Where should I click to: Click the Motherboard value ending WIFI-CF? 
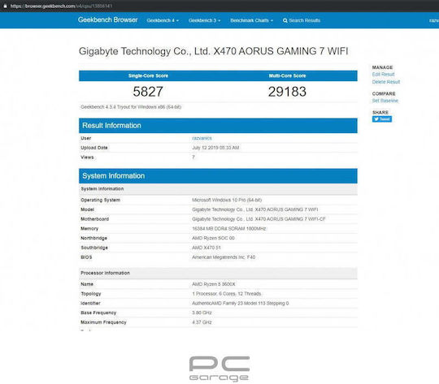259,219
